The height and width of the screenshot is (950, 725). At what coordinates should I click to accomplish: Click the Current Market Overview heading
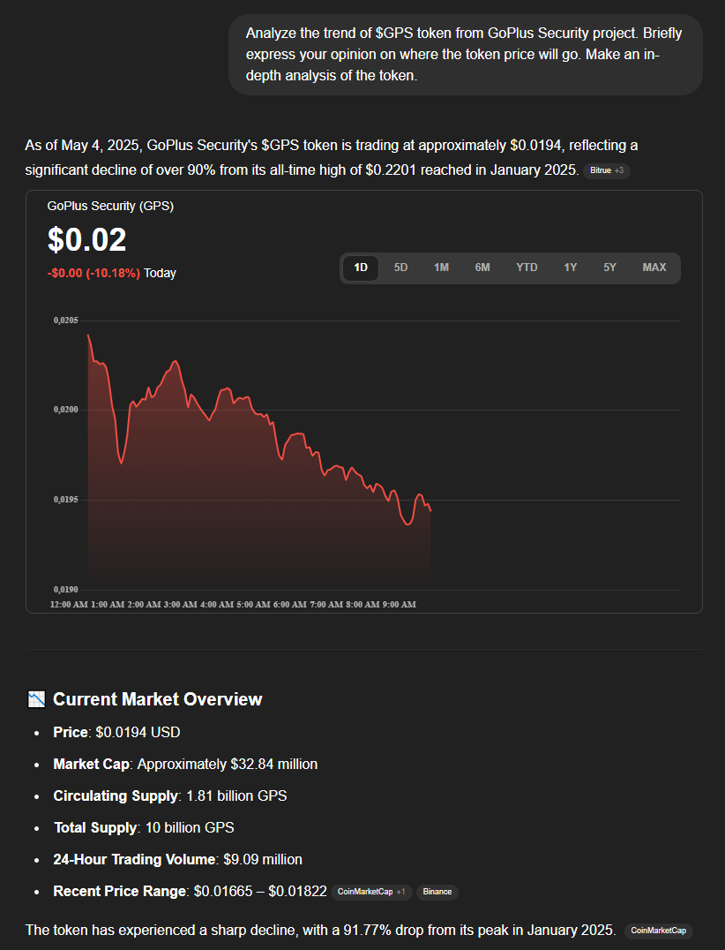(157, 699)
